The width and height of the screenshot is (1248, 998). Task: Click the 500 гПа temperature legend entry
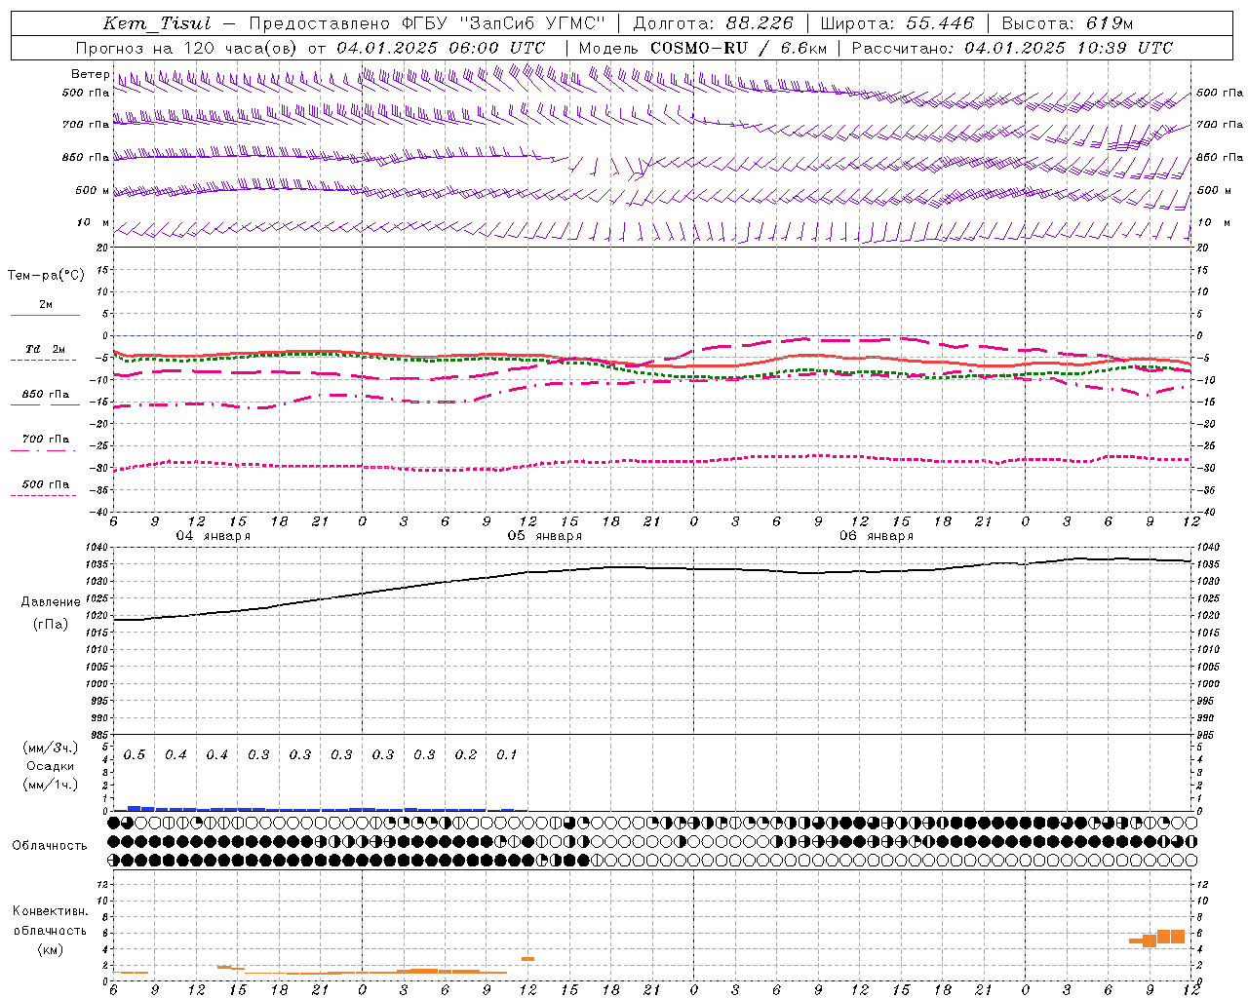pos(46,483)
